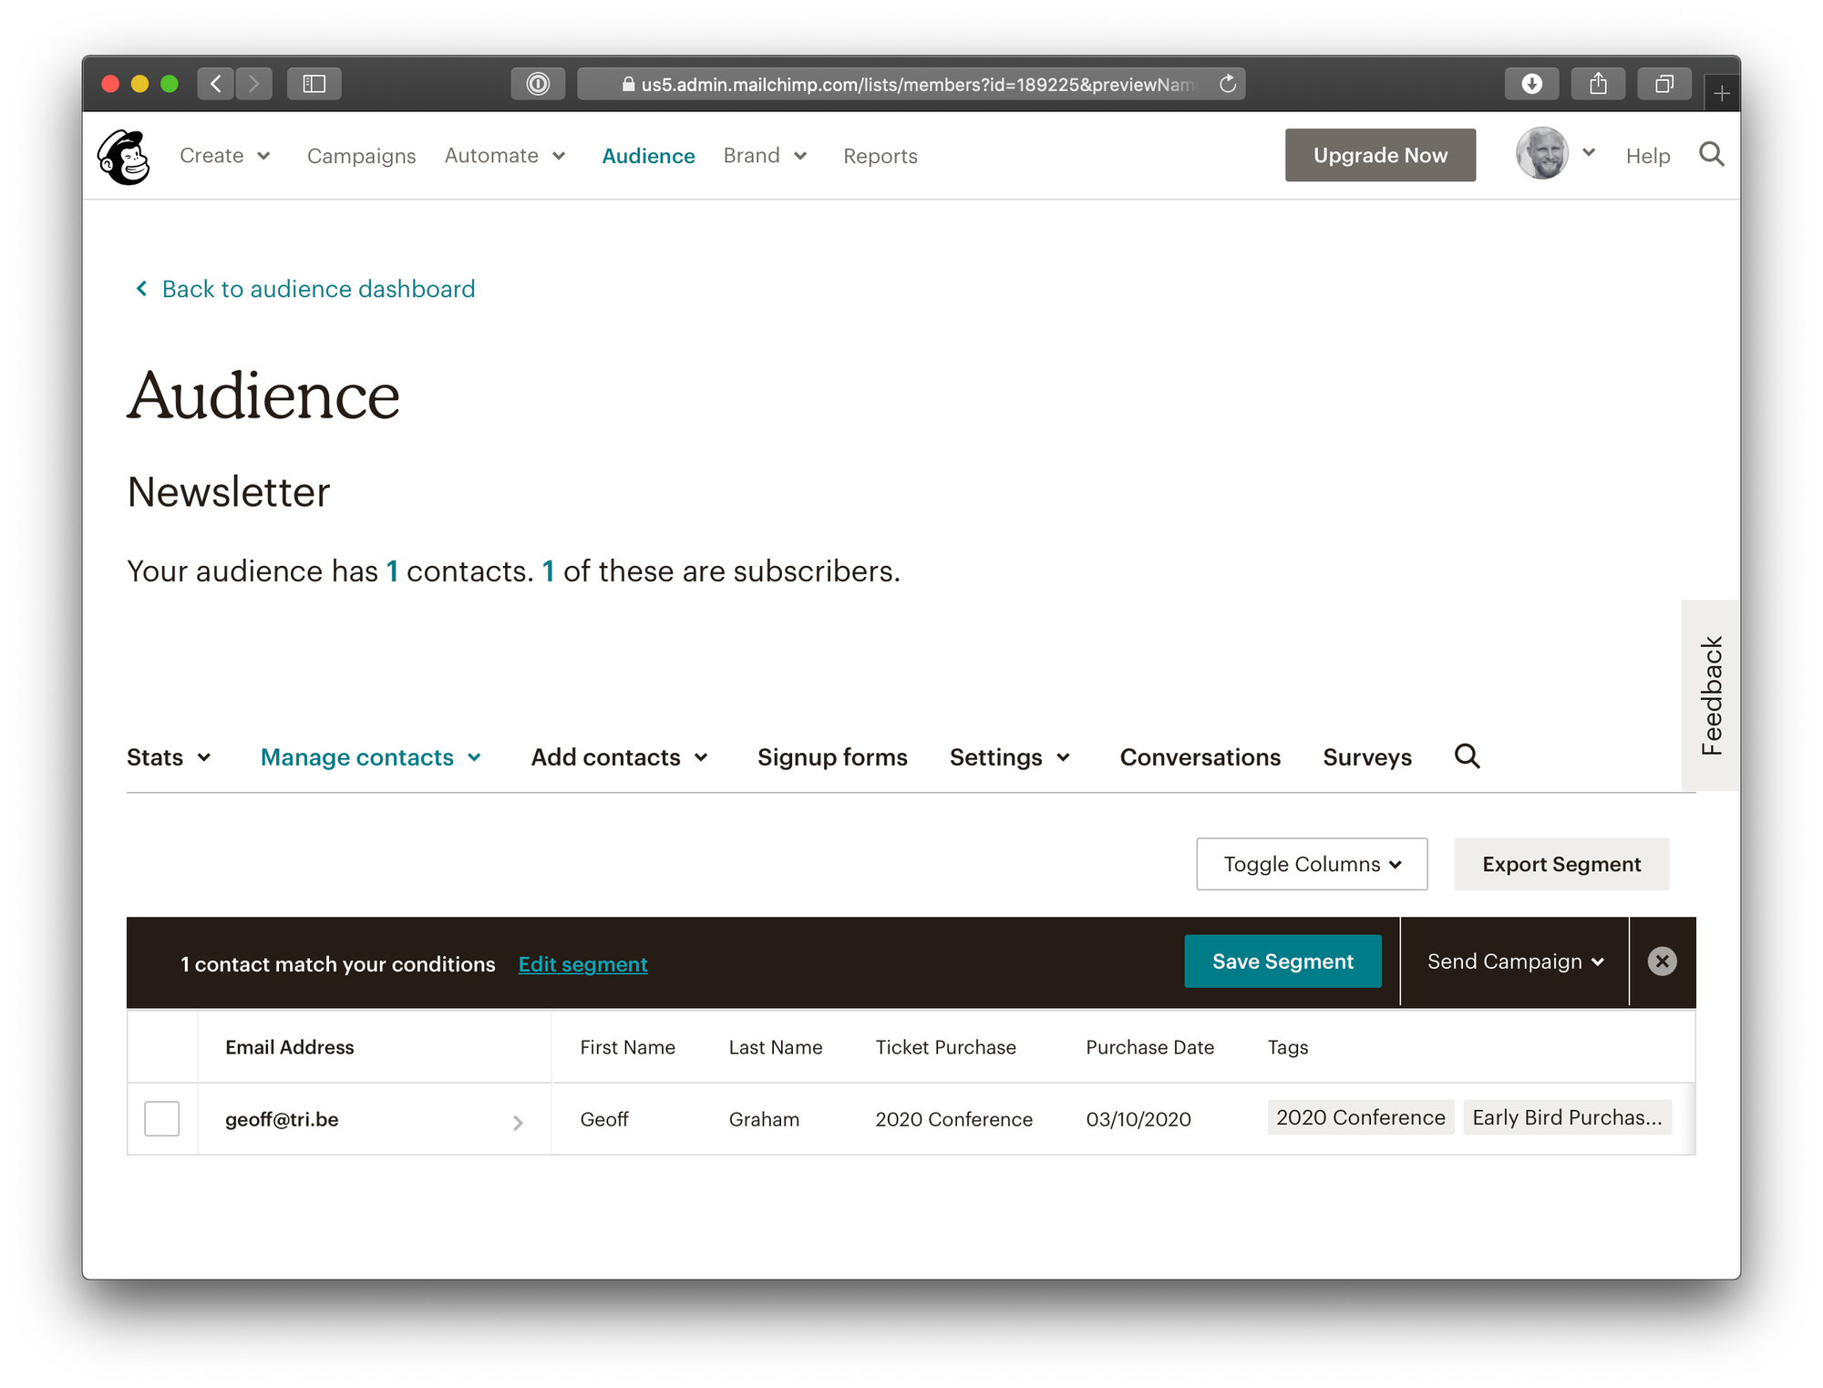Expand the Create menu

click(224, 156)
